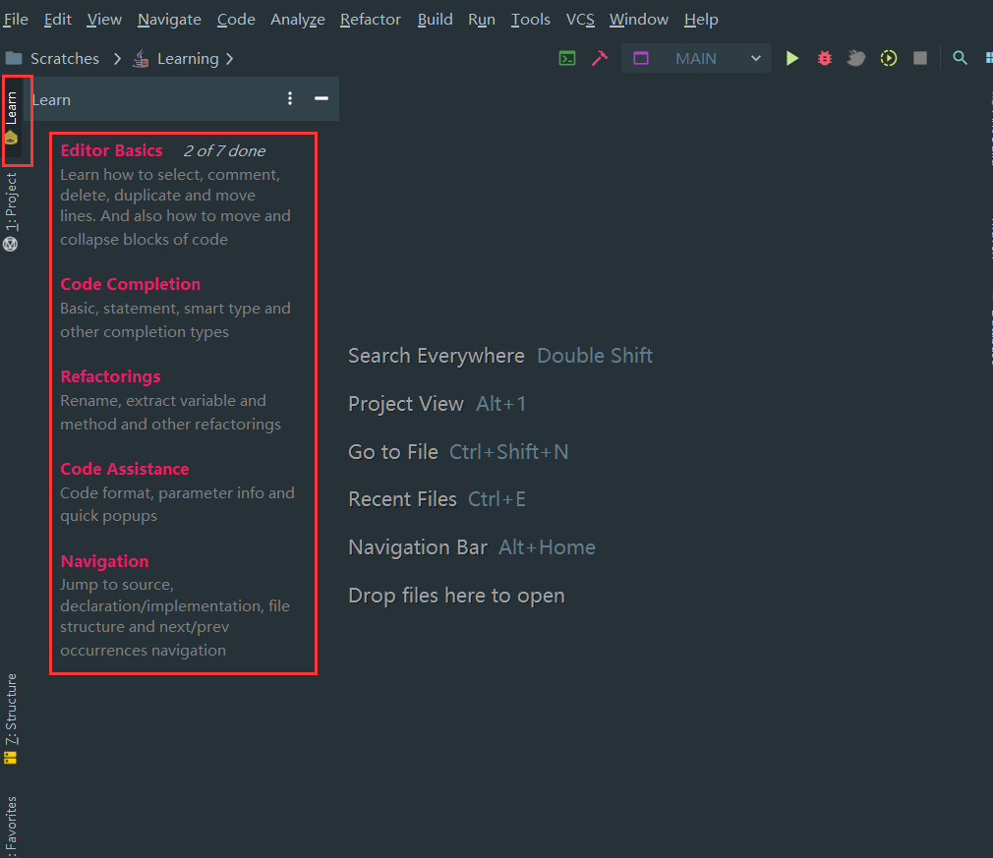Open the VCS menu
Screen dimensions: 993x858
[580, 19]
